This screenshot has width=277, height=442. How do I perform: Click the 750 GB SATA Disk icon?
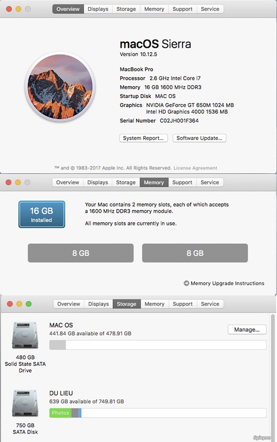25,403
